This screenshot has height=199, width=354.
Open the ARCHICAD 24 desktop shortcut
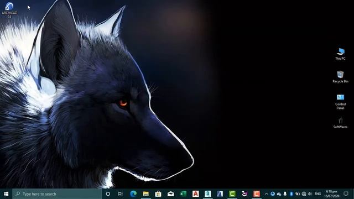click(x=9, y=10)
